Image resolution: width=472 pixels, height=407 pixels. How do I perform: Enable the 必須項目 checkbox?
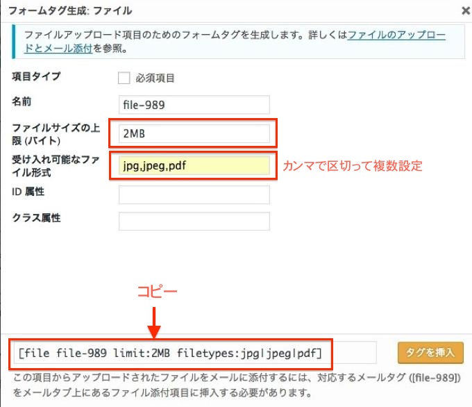coord(124,78)
